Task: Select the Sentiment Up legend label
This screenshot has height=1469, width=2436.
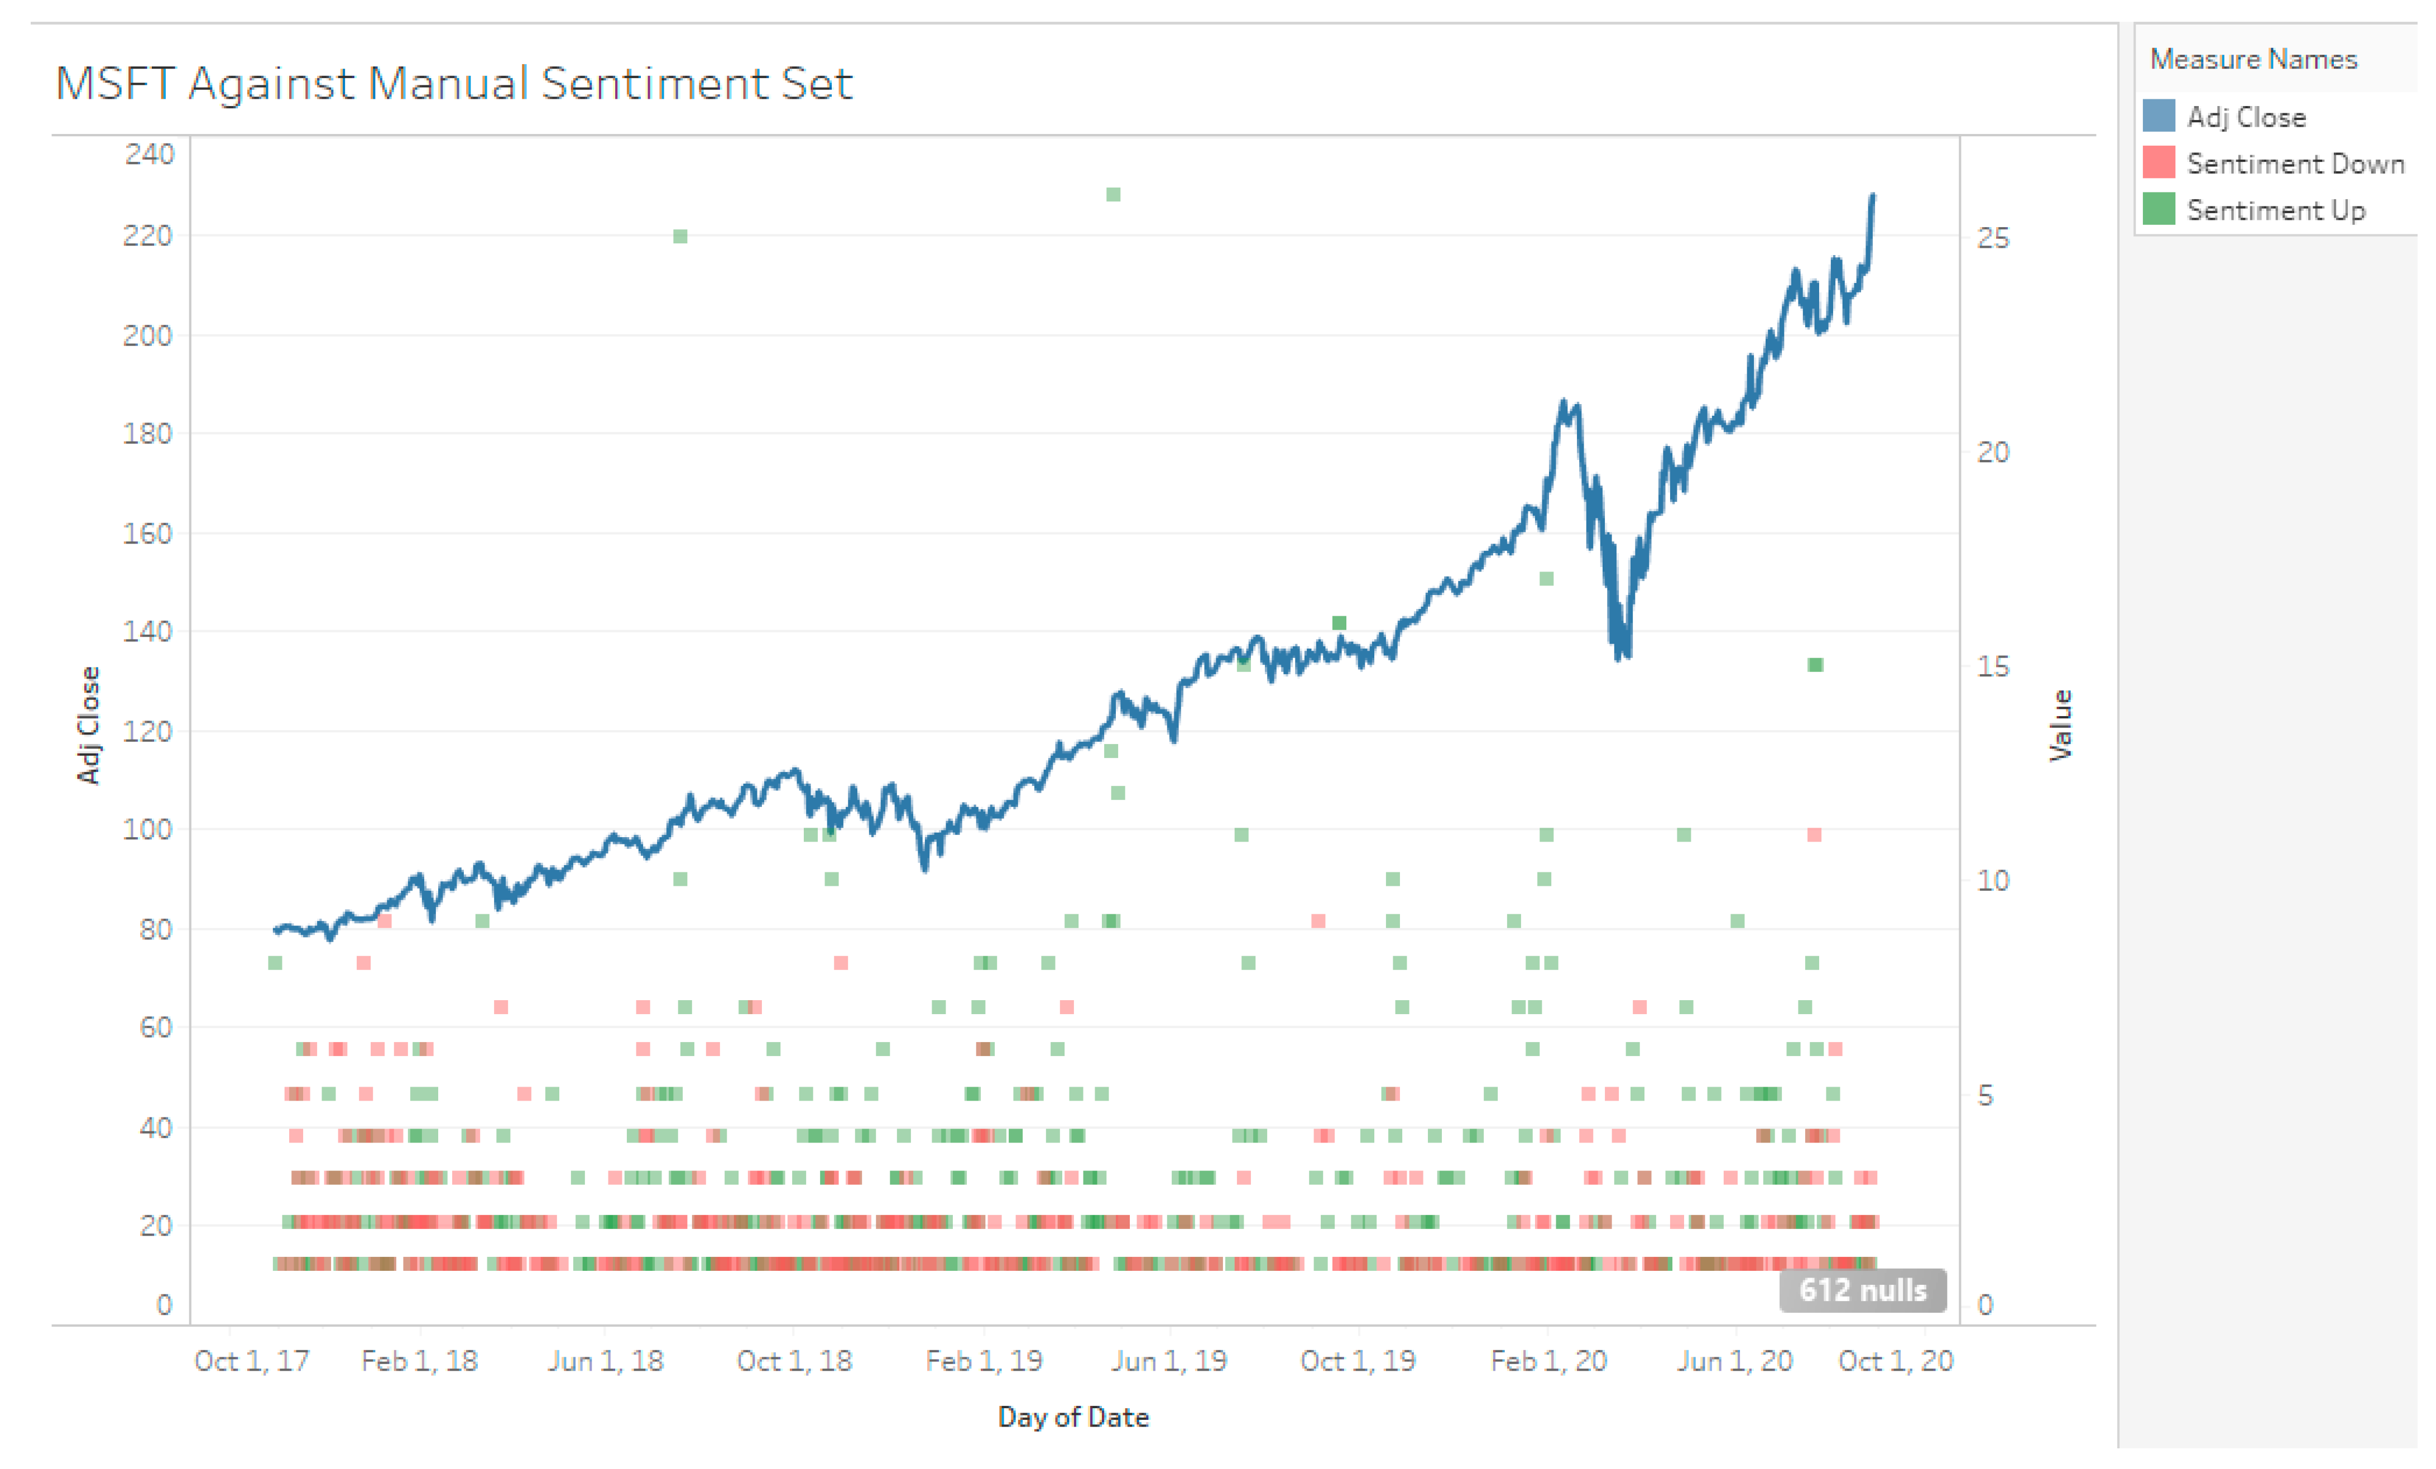Action: click(x=2275, y=209)
